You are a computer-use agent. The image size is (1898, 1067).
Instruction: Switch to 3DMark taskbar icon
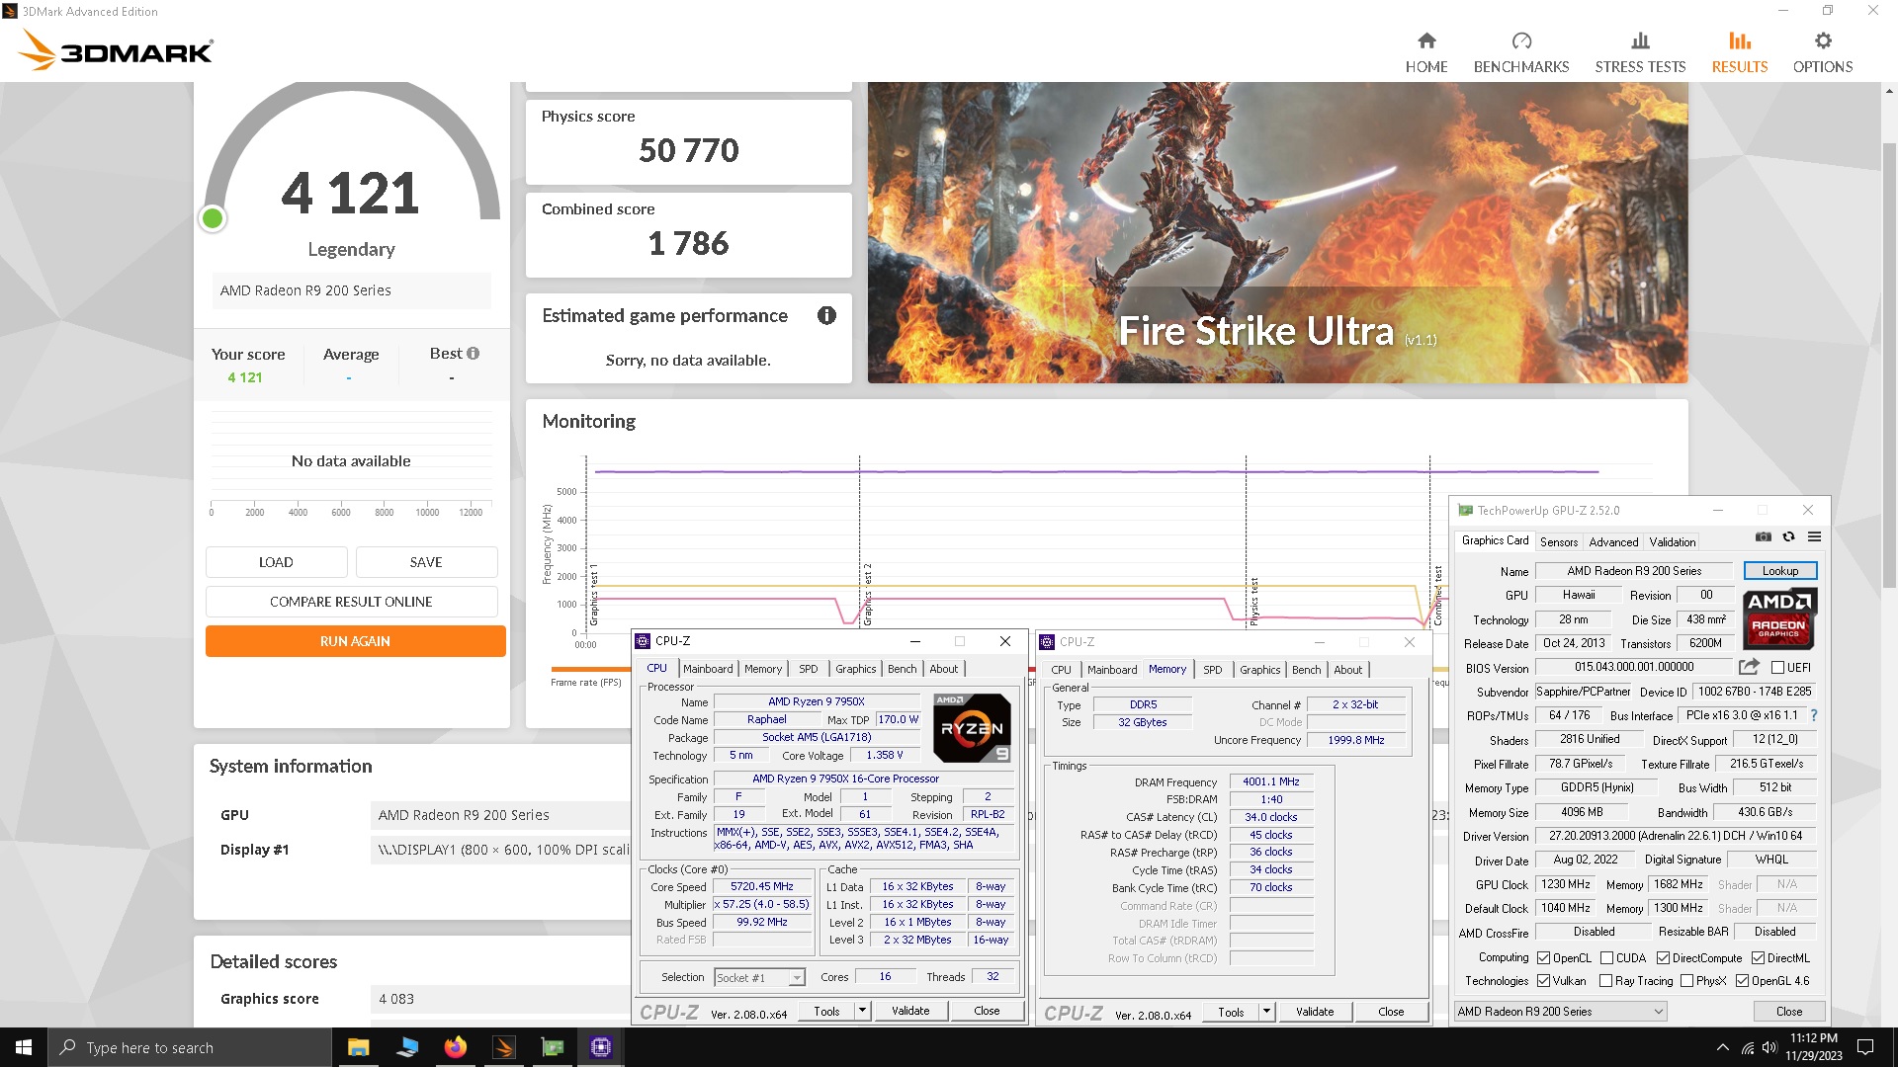[503, 1047]
